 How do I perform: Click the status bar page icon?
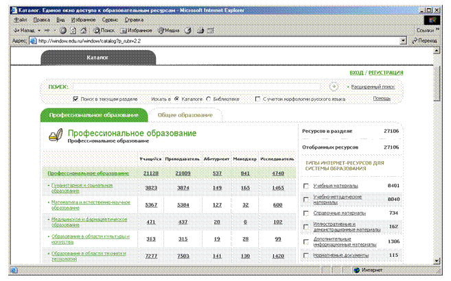click(14, 270)
